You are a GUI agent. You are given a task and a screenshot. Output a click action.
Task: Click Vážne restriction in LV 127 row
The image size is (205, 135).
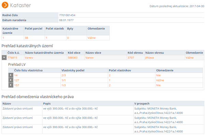pyautogui.click(x=160, y=80)
